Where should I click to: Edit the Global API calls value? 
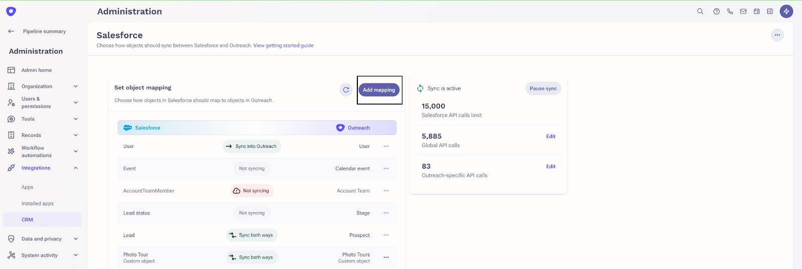click(x=551, y=136)
